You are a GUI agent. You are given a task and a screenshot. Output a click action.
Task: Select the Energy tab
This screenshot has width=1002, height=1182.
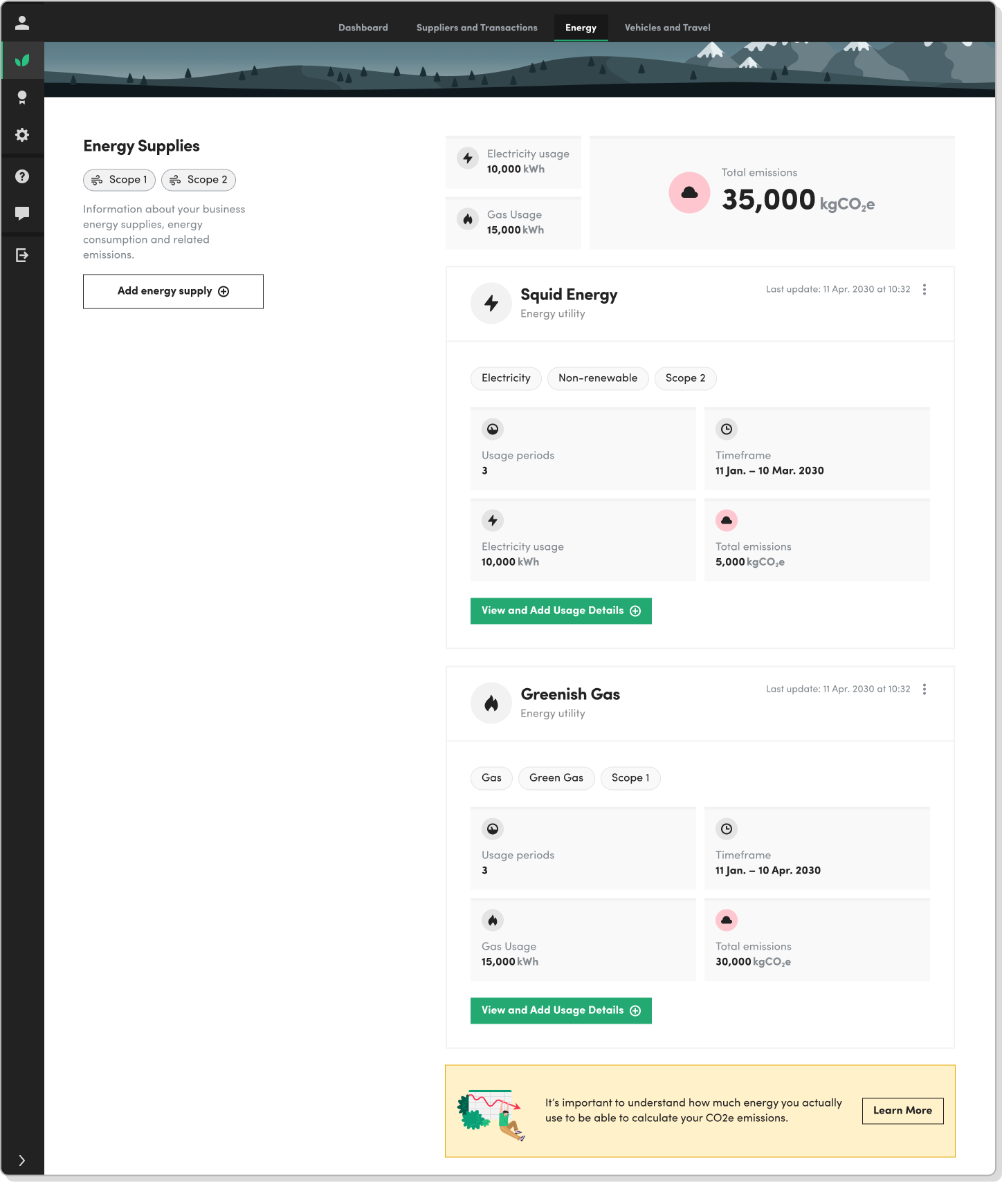(x=581, y=28)
